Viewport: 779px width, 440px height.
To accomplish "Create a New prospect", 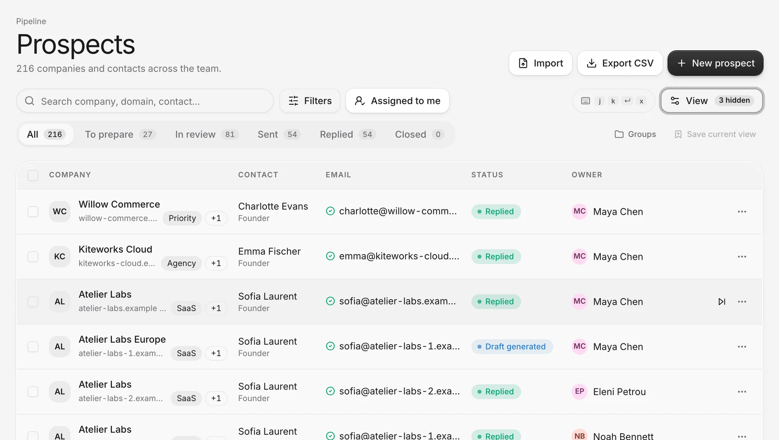I will (715, 63).
